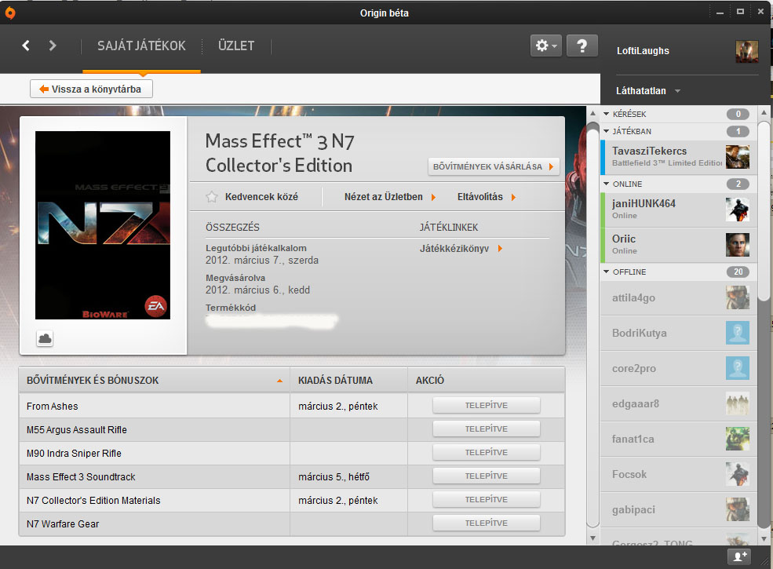Open help with the question mark button
Screen dimensions: 773x569
click(582, 46)
